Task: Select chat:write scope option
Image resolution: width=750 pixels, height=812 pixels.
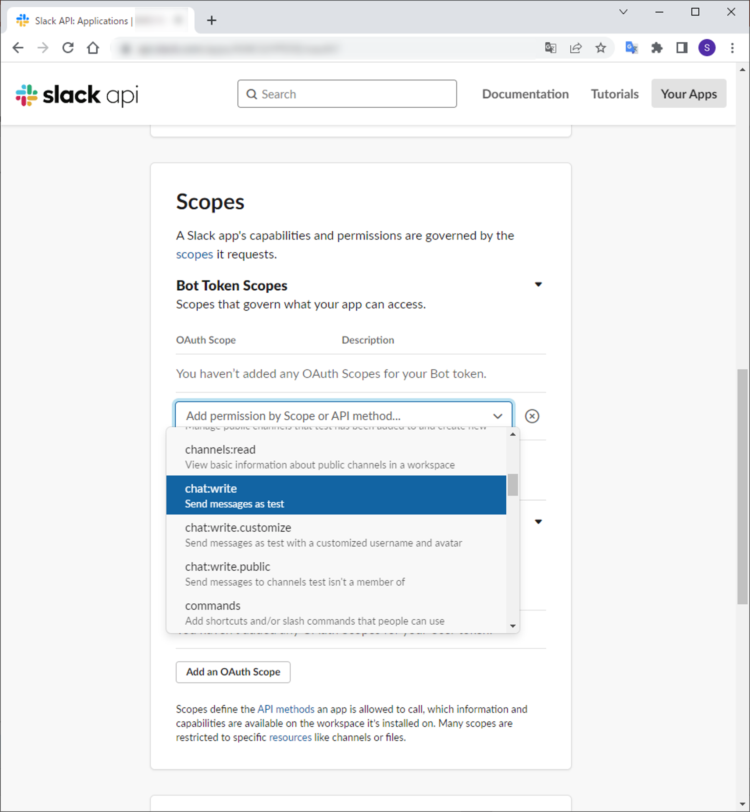Action: (x=336, y=495)
